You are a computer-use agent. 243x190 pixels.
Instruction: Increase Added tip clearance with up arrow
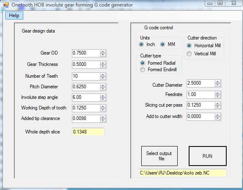point(103,117)
